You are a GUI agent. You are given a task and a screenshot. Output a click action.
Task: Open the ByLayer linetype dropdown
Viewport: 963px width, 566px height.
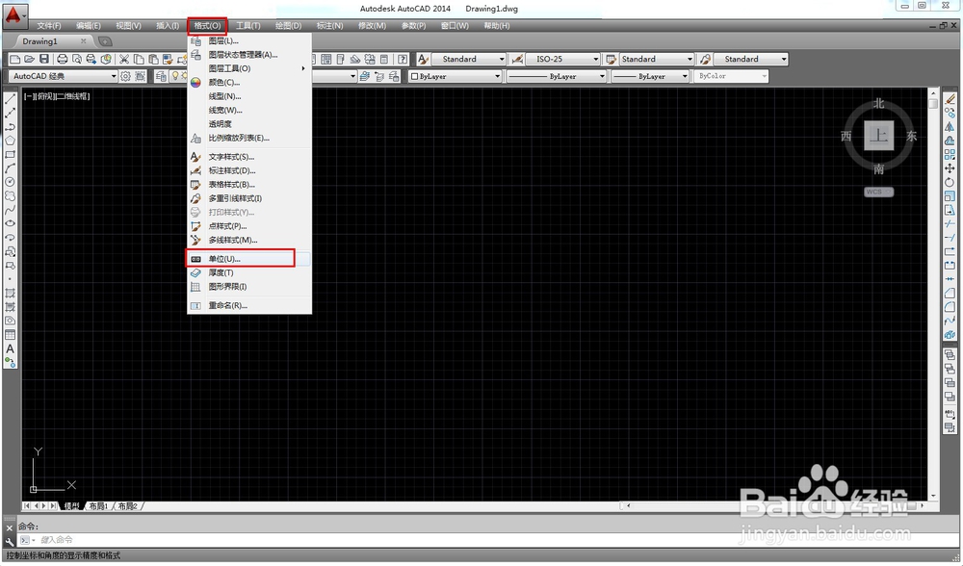coord(557,76)
